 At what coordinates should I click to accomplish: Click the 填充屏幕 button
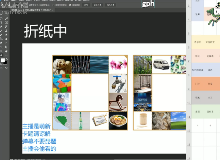tap(111, 5)
